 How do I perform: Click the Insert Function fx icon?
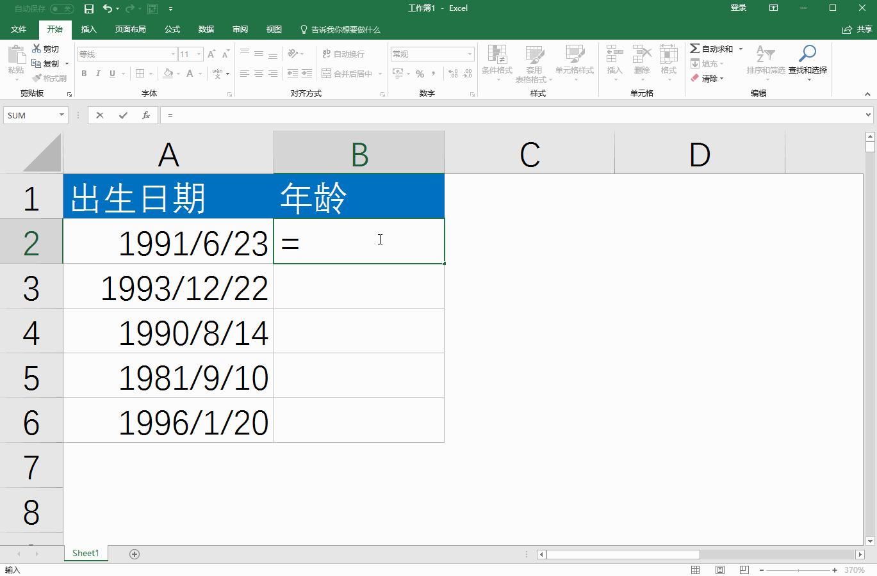(146, 115)
